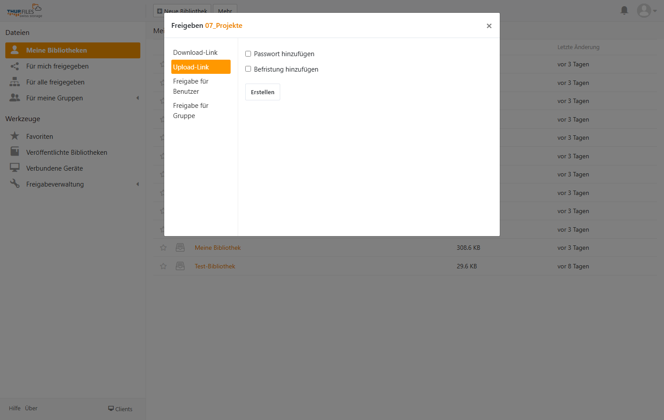Open Veröffentlichte Bibliotheken
The image size is (664, 420).
73,153
